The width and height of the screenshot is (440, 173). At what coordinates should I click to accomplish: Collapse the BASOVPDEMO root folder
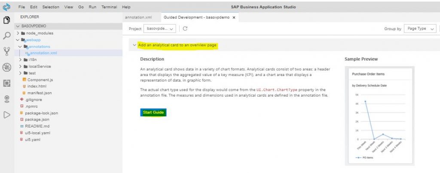point(18,26)
